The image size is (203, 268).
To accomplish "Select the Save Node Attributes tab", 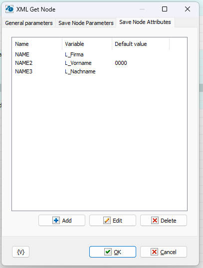I will click(x=145, y=22).
